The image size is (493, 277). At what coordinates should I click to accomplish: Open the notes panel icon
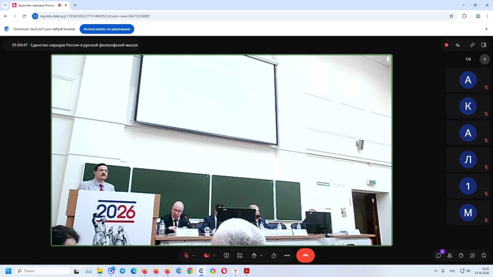(484, 256)
